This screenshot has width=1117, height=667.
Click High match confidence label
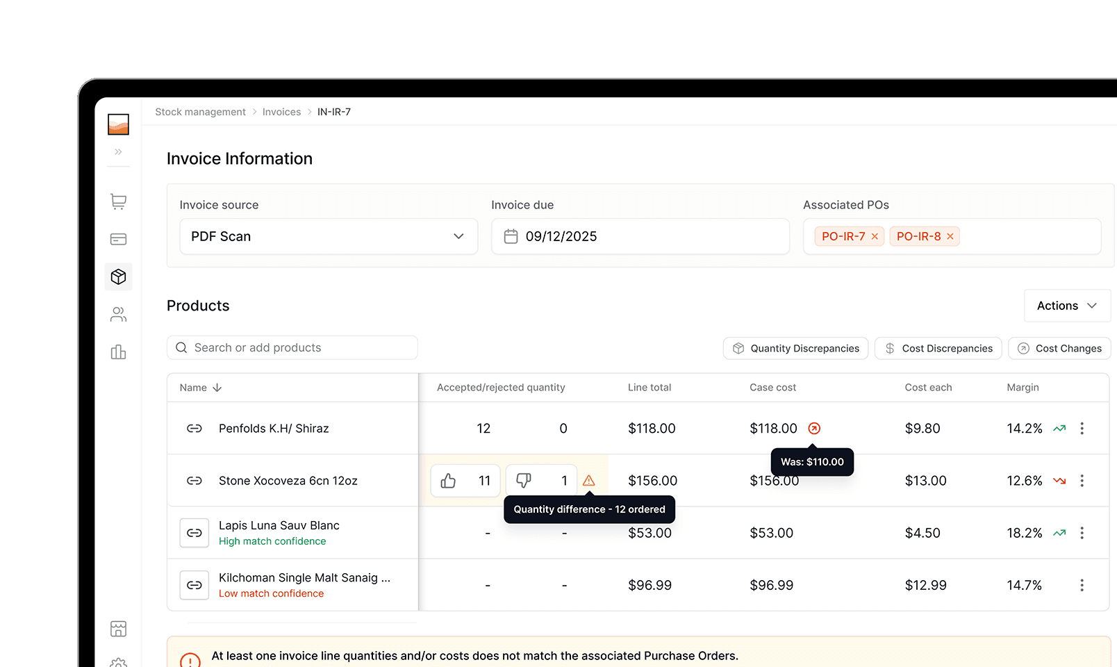point(272,541)
